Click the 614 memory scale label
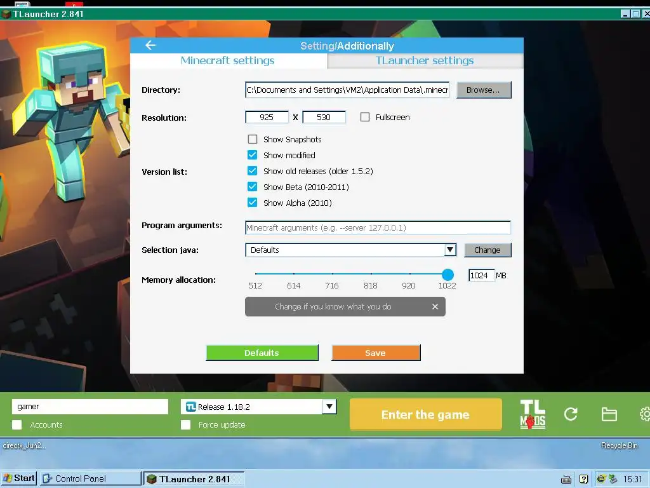 (x=293, y=285)
